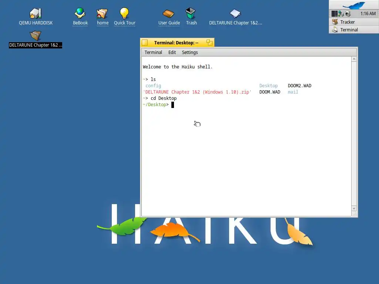379x284 pixels.
Task: Click the 'mail' directory in terminal
Action: pyautogui.click(x=293, y=92)
